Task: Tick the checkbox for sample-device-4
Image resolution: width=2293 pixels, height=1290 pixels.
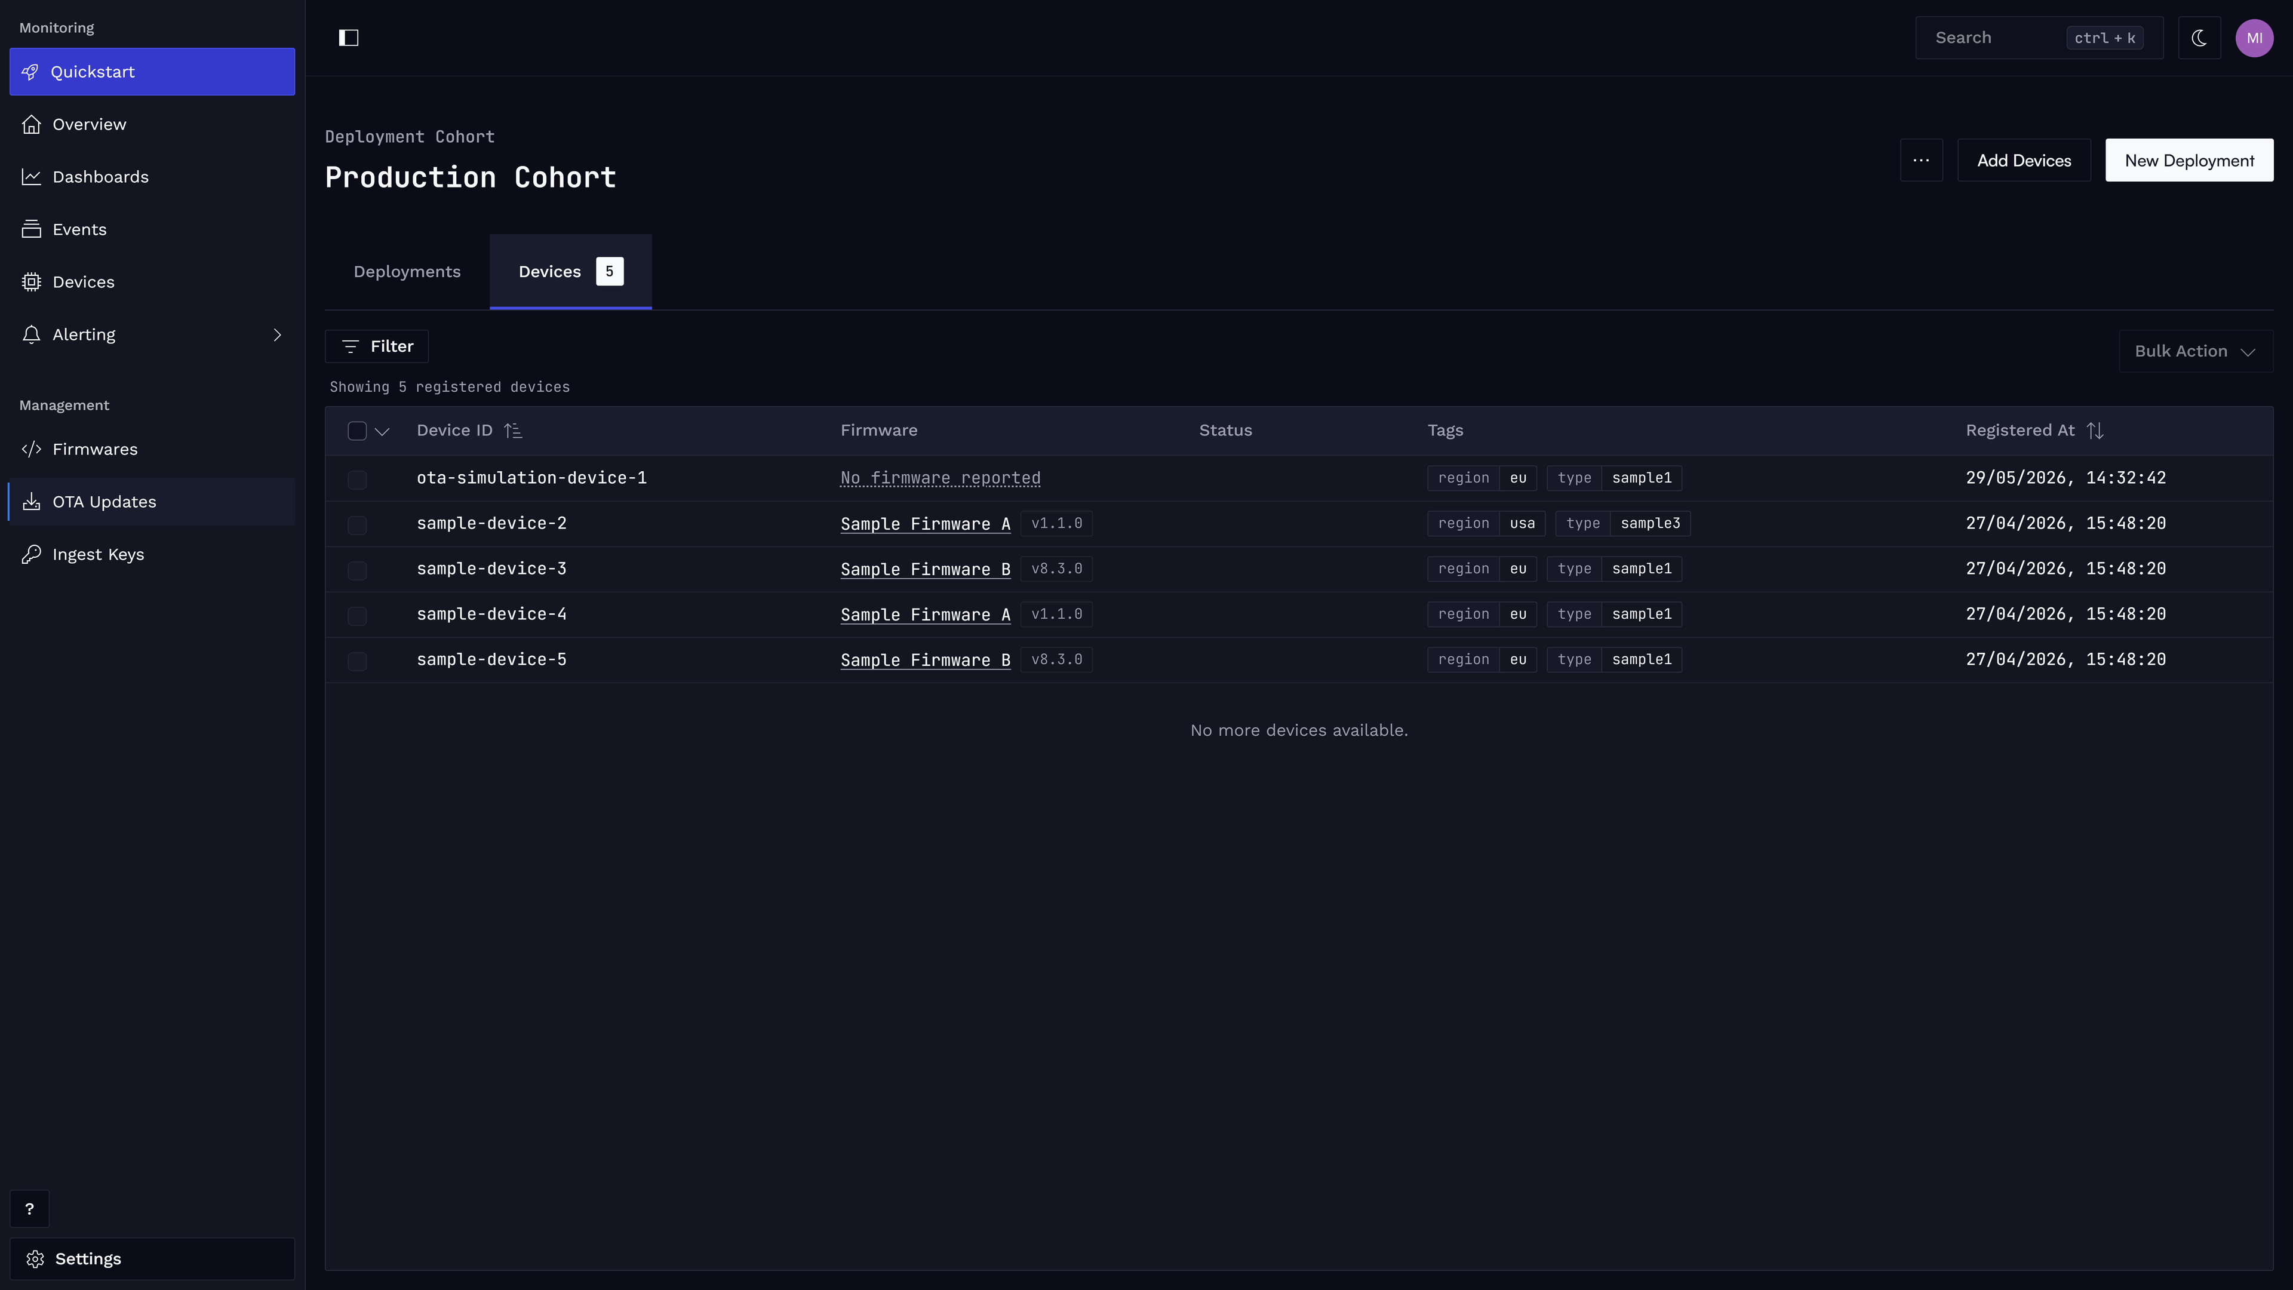Action: [357, 616]
